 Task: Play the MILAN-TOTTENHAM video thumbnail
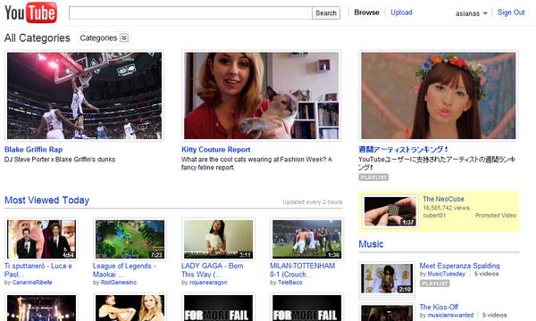click(x=307, y=239)
